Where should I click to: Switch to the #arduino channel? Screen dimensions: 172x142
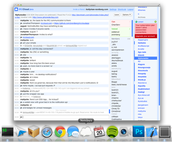[x=142, y=43]
